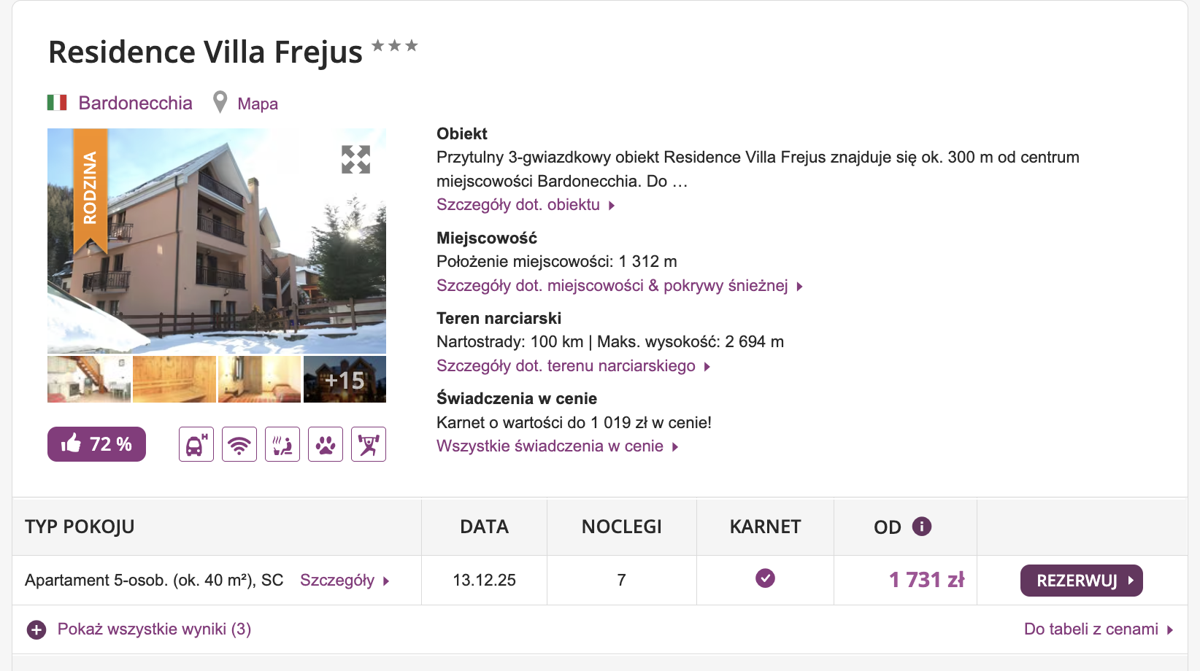
Task: Switch to Do tabeli z cenami view
Action: tap(1091, 628)
